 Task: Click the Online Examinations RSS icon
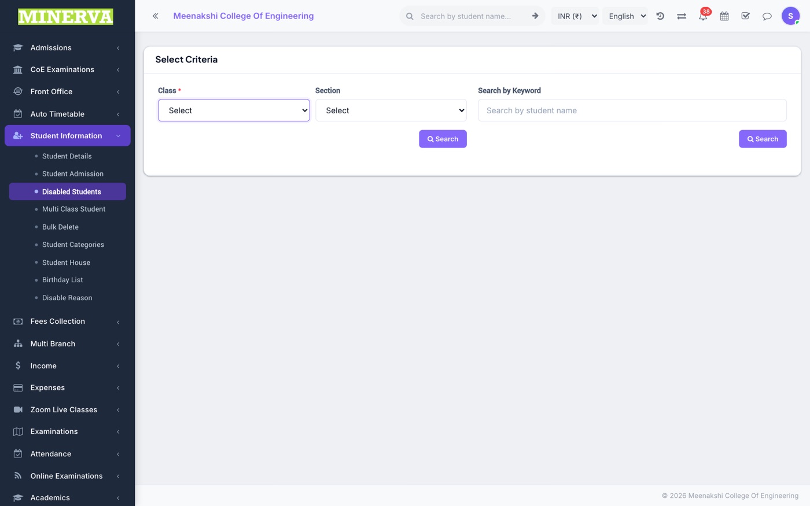click(18, 476)
